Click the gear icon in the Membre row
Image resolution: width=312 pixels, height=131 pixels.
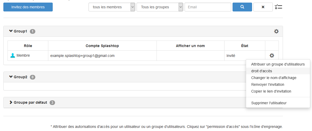pos(272,55)
